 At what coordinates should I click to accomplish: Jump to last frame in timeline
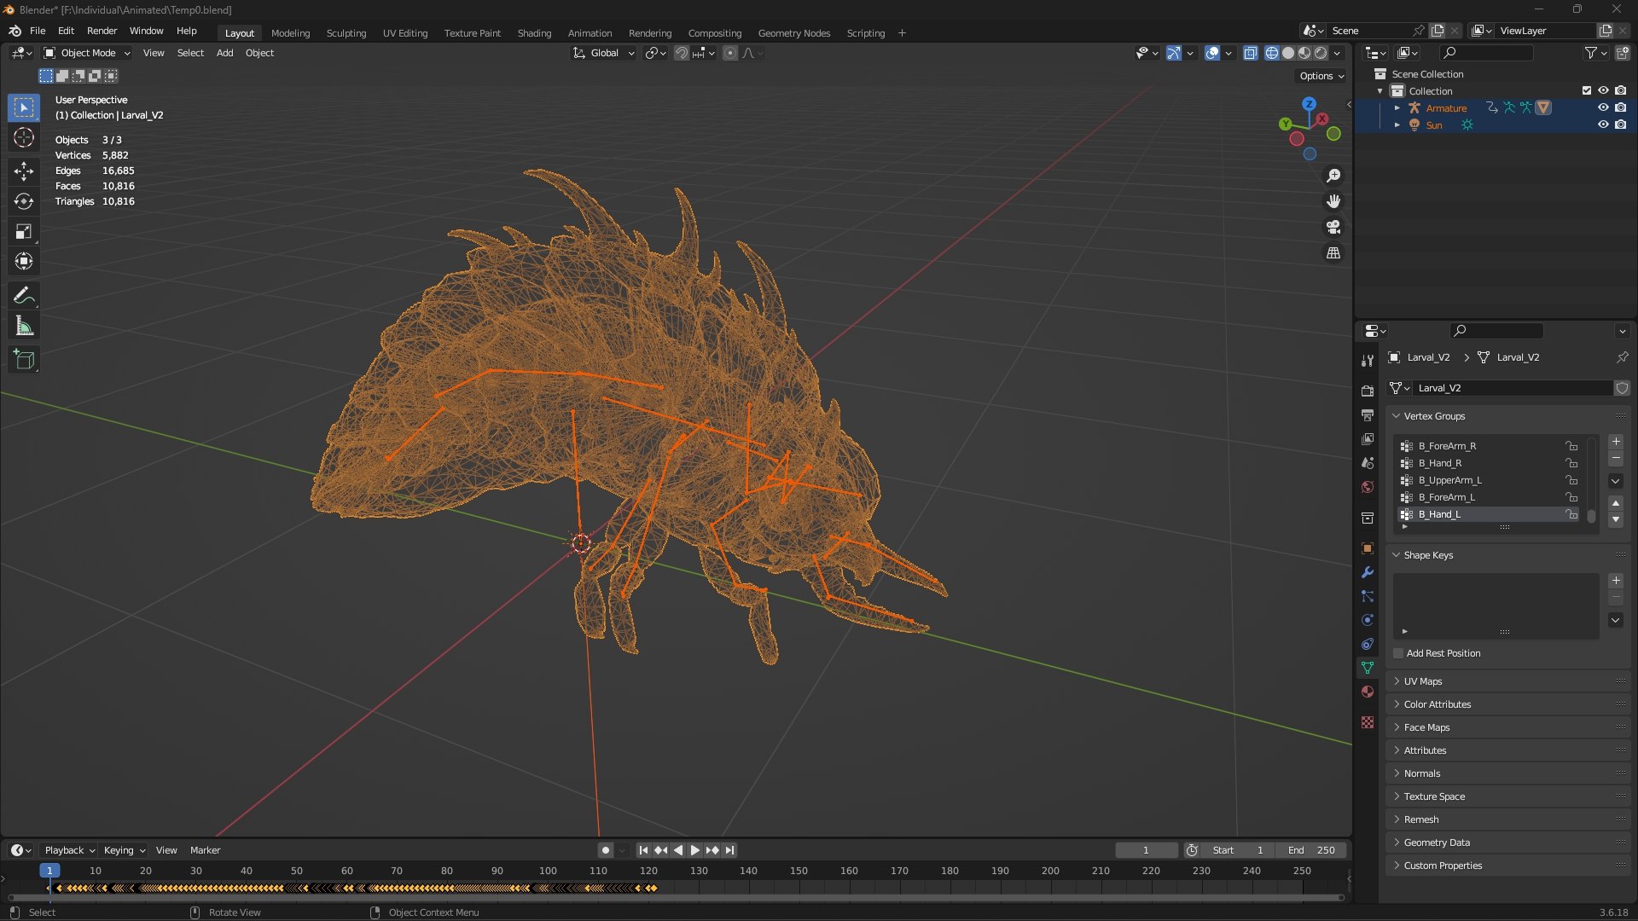pyautogui.click(x=730, y=850)
